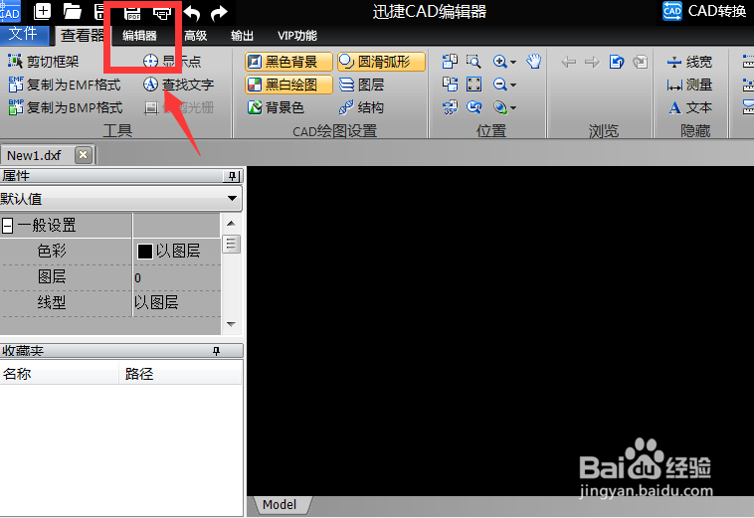
Task: Toggle the 黑白绘图 option
Action: [x=288, y=85]
